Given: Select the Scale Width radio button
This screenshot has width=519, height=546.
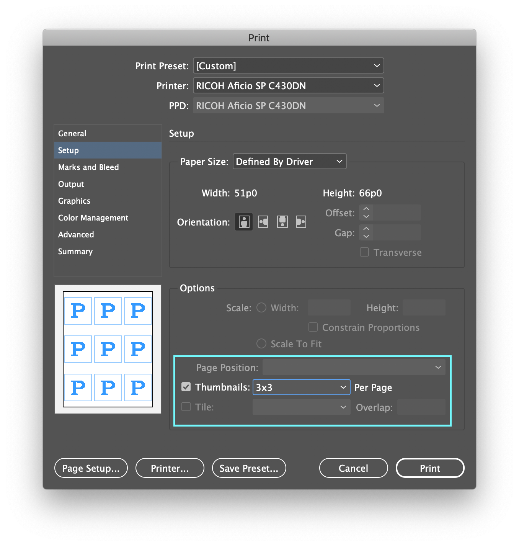Looking at the screenshot, I should click(x=261, y=307).
